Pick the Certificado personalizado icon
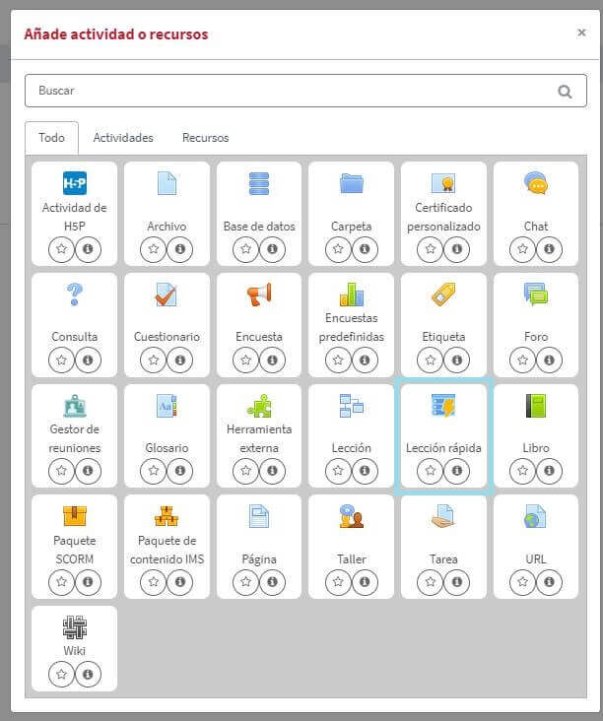603x721 pixels. 443,183
